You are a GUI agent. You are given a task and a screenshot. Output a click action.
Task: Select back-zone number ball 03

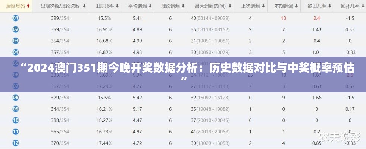click(x=16, y=41)
